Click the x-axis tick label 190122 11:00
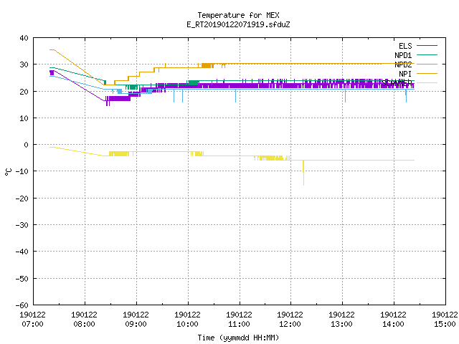The width and height of the screenshot is (459, 344). click(239, 320)
